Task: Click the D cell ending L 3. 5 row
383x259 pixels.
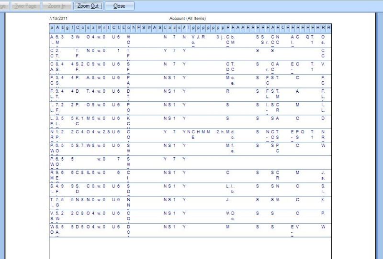Action: tap(323, 119)
